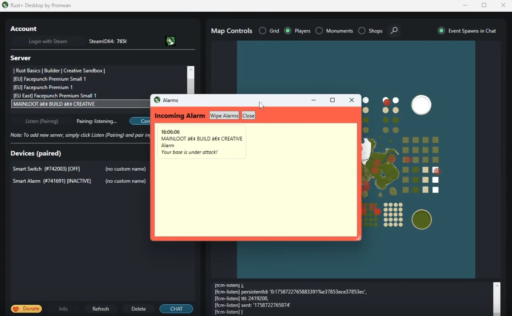This screenshot has height=316, width=512.
Task: Maximize the Alarms window
Action: point(332,100)
